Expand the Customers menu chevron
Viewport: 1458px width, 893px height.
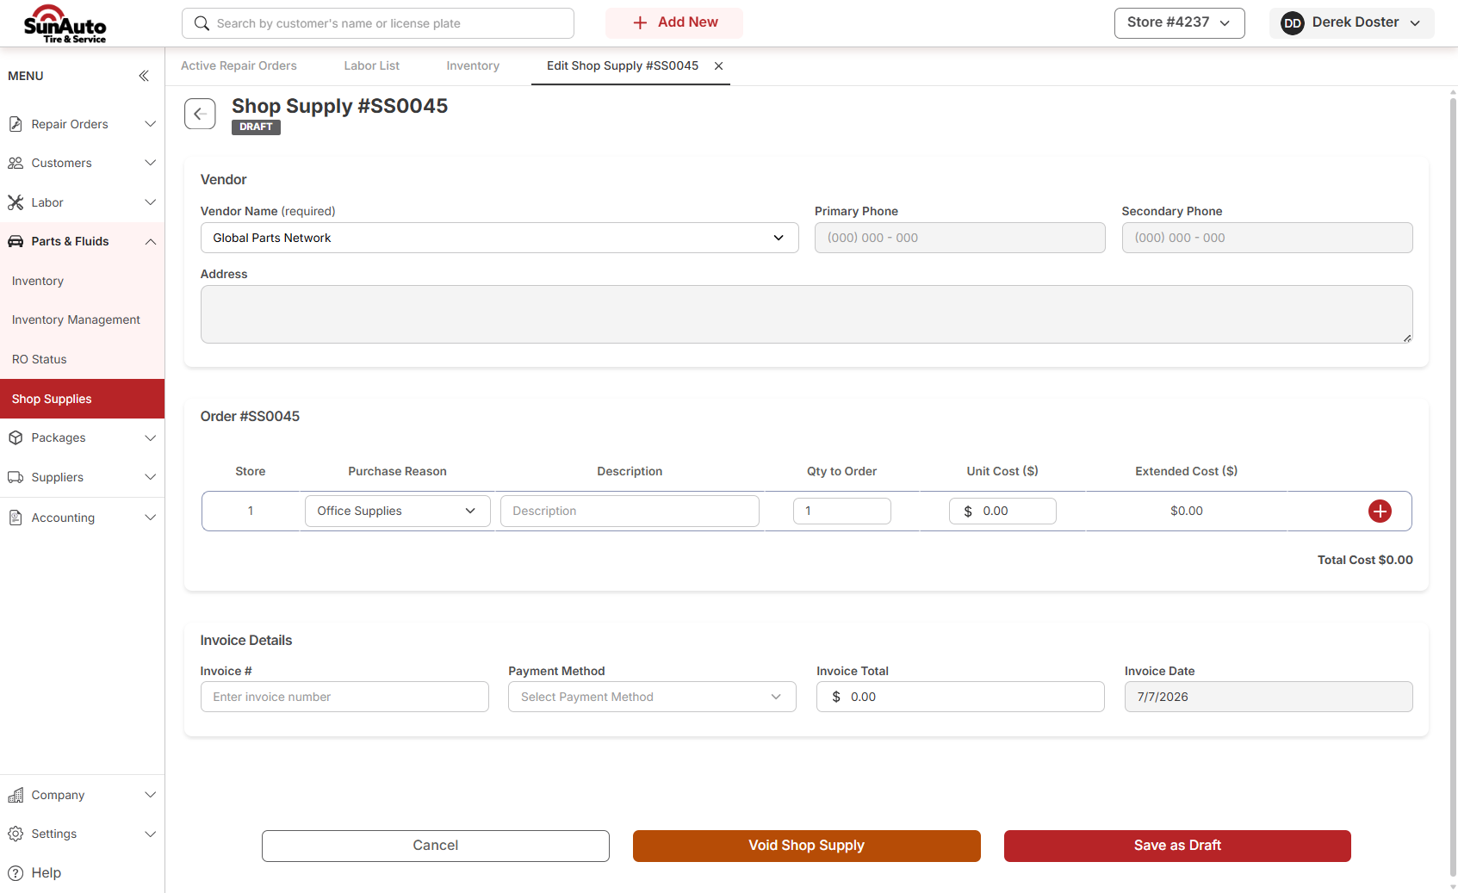[x=151, y=163]
